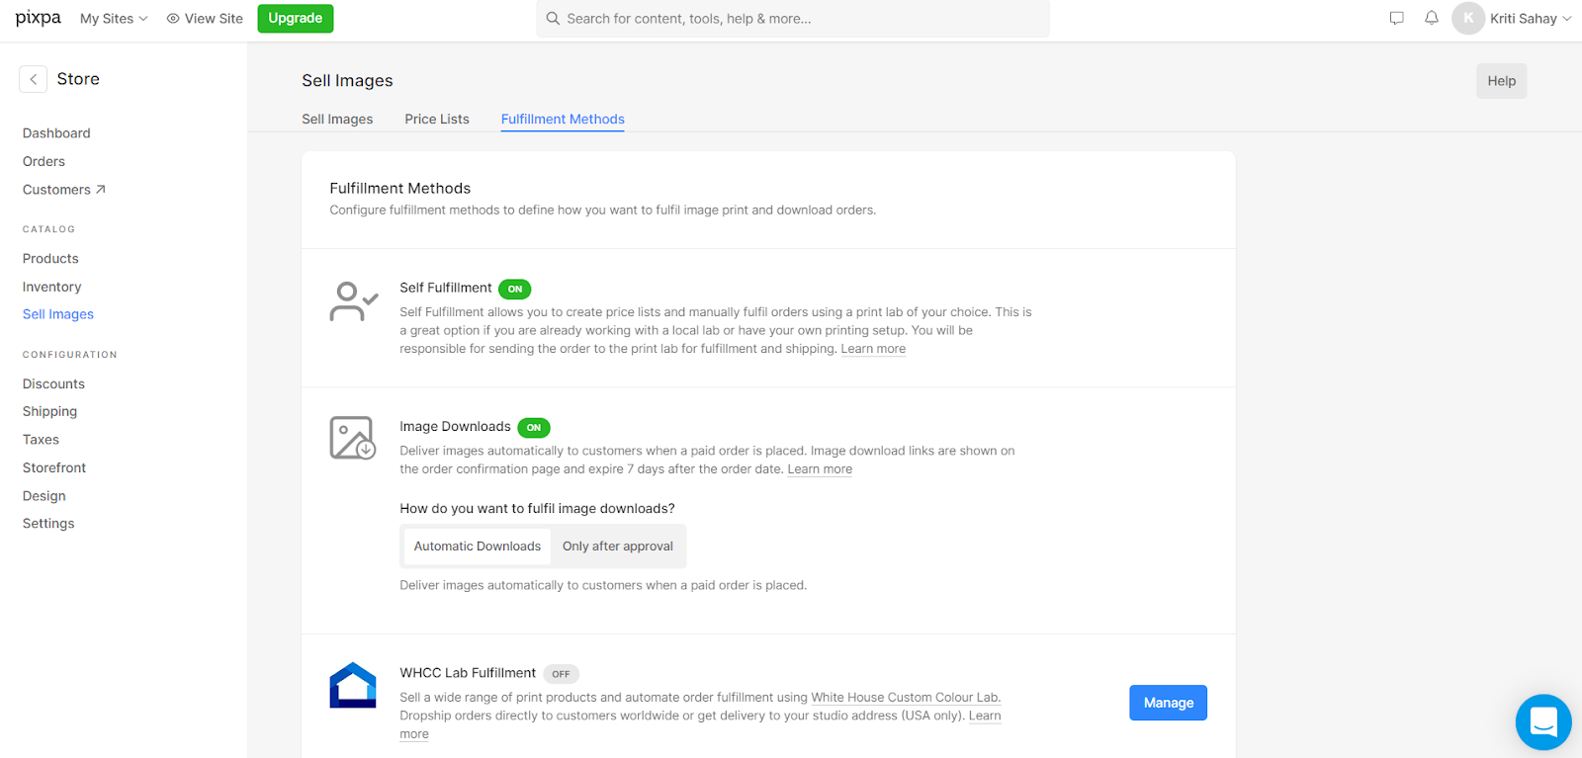Toggle Image Downloads ON switch
1582x758 pixels.
pyautogui.click(x=534, y=427)
